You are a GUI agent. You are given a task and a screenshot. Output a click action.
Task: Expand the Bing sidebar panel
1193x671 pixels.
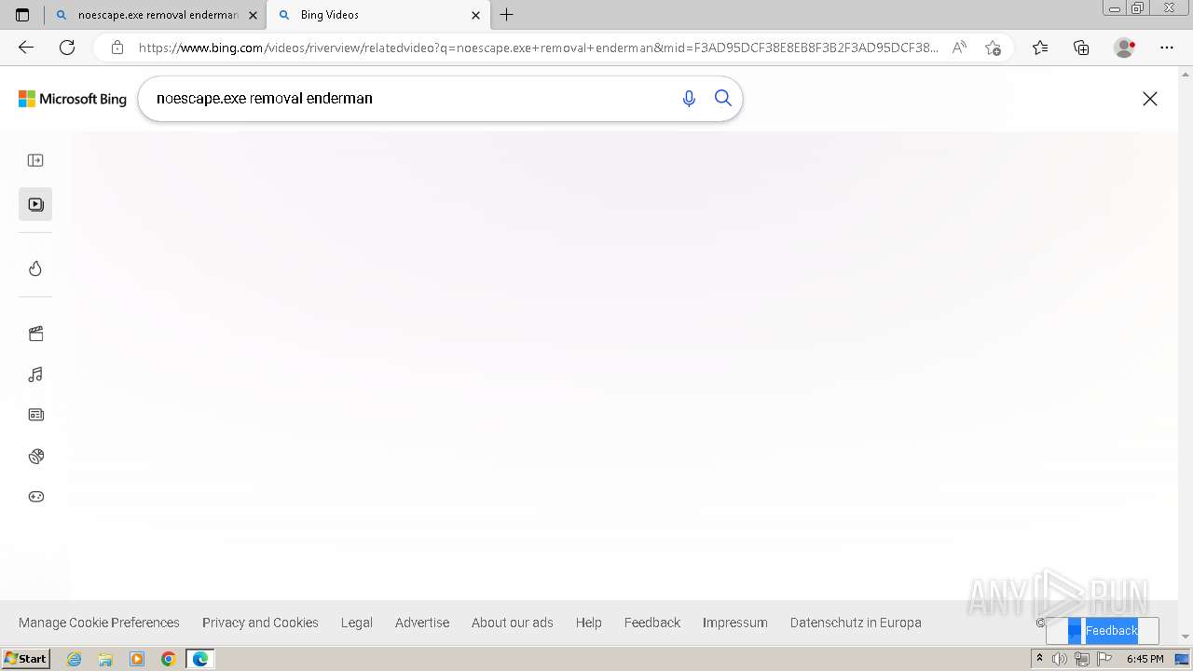coord(35,160)
